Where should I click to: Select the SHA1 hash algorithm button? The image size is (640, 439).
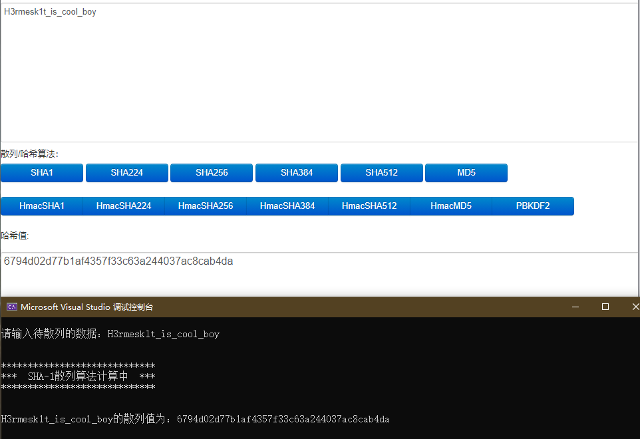(x=42, y=172)
